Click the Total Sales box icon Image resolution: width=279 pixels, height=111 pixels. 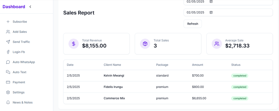click(145, 44)
